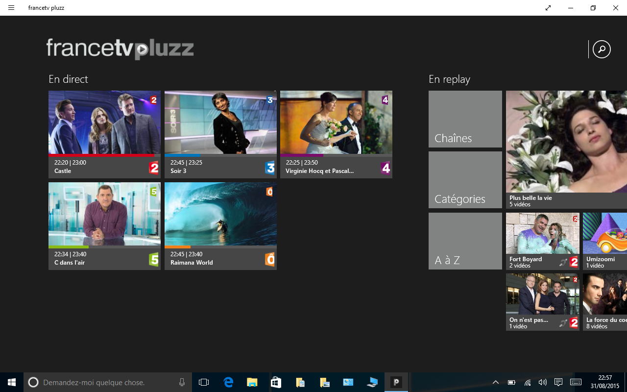Click the Castle title text
The height and width of the screenshot is (392, 627).
(63, 171)
